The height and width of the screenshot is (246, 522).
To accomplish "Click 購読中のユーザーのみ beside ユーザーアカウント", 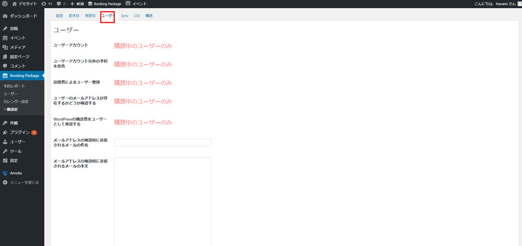I will tap(143, 46).
